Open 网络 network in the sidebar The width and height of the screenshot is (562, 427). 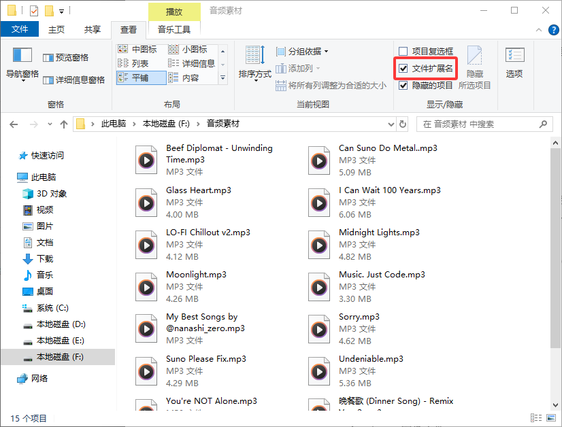click(x=33, y=378)
